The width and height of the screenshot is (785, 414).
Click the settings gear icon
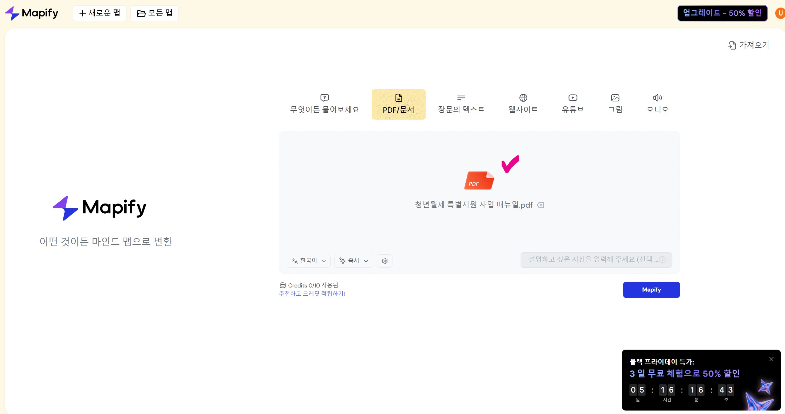[384, 261]
